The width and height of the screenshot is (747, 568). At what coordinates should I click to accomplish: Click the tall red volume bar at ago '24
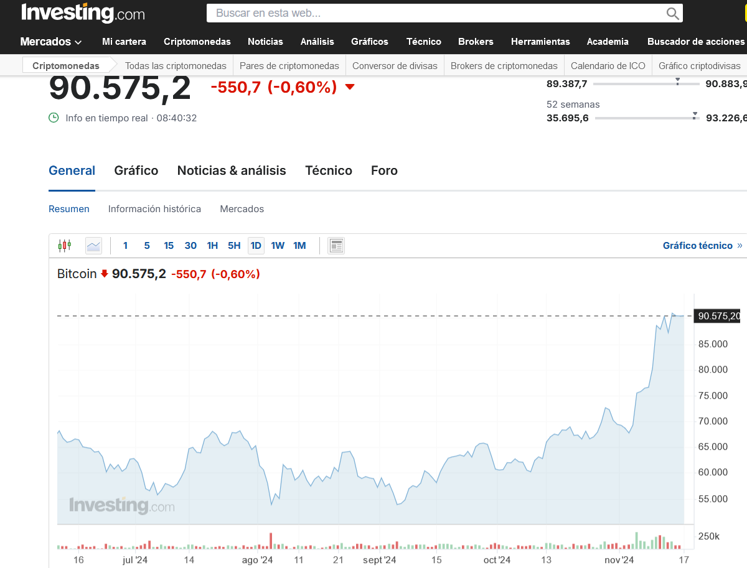(271, 541)
